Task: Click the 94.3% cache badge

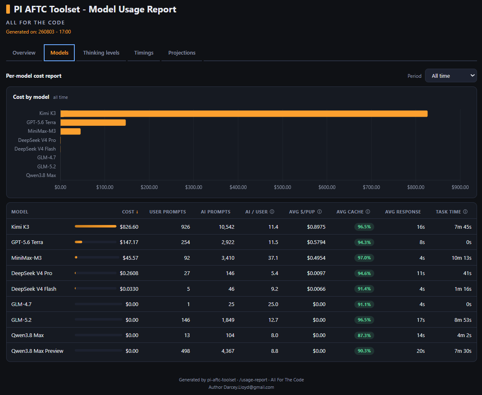Action: [x=364, y=242]
